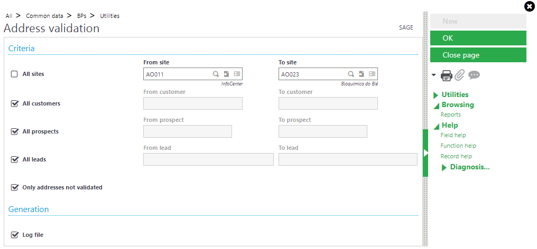Toggle Only addresses not validated checkbox
The width and height of the screenshot is (537, 249).
(x=14, y=187)
